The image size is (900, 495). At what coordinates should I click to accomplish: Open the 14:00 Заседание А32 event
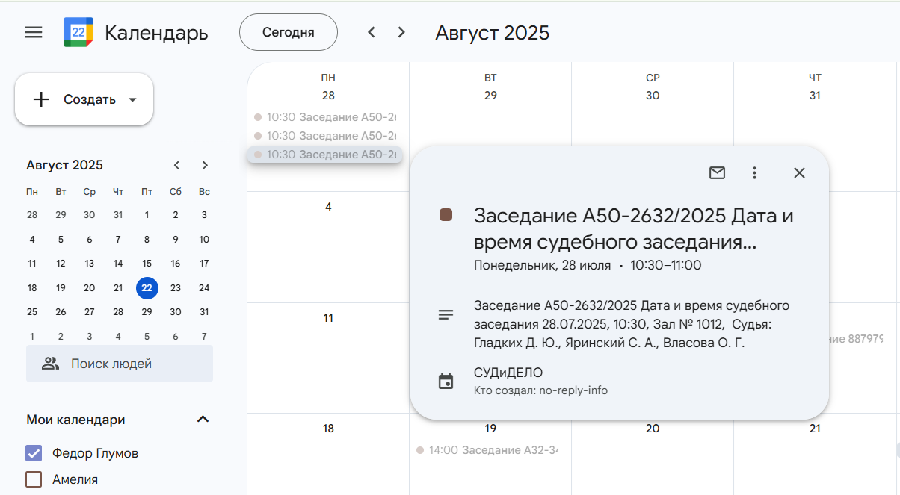[488, 450]
